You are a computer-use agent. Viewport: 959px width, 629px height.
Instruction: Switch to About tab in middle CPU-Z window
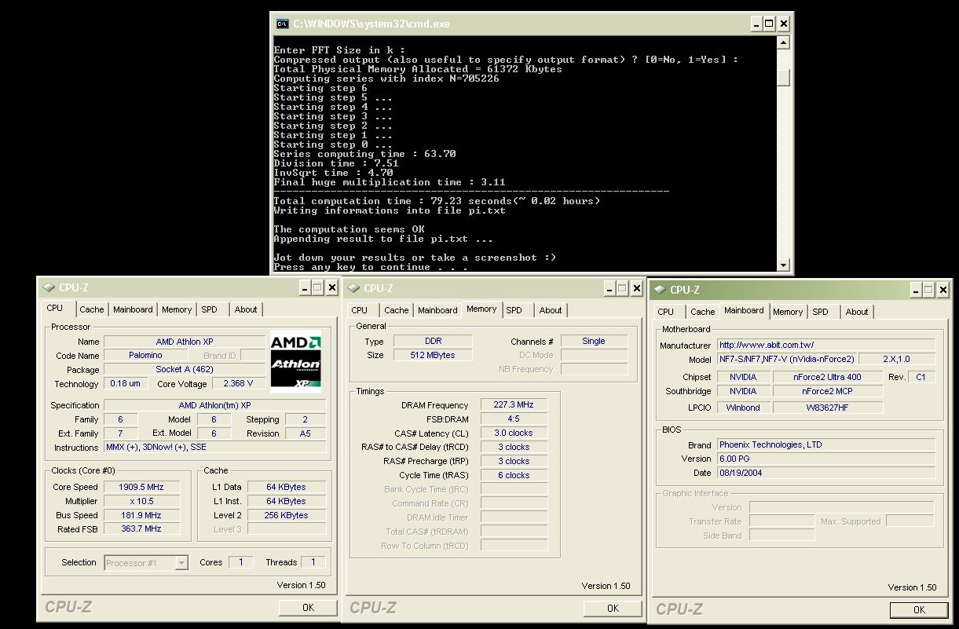(551, 310)
